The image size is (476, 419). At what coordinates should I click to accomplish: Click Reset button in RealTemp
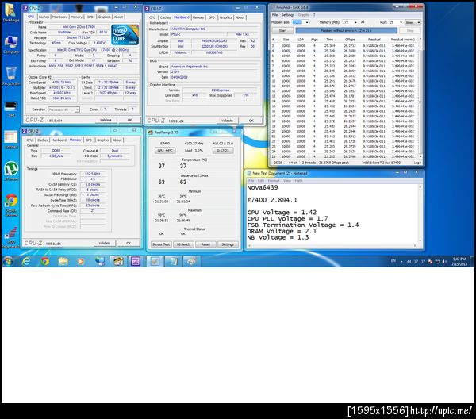205,244
